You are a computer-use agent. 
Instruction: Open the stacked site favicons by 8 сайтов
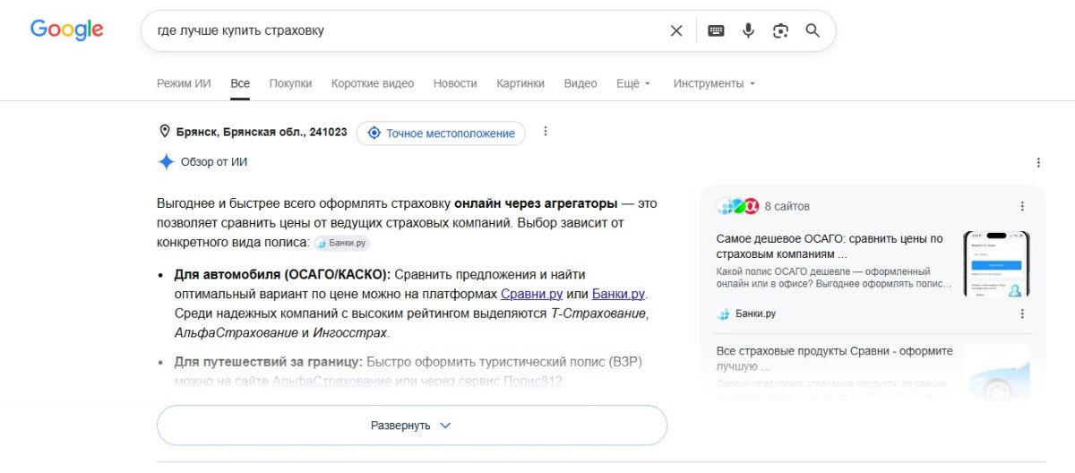(738, 206)
